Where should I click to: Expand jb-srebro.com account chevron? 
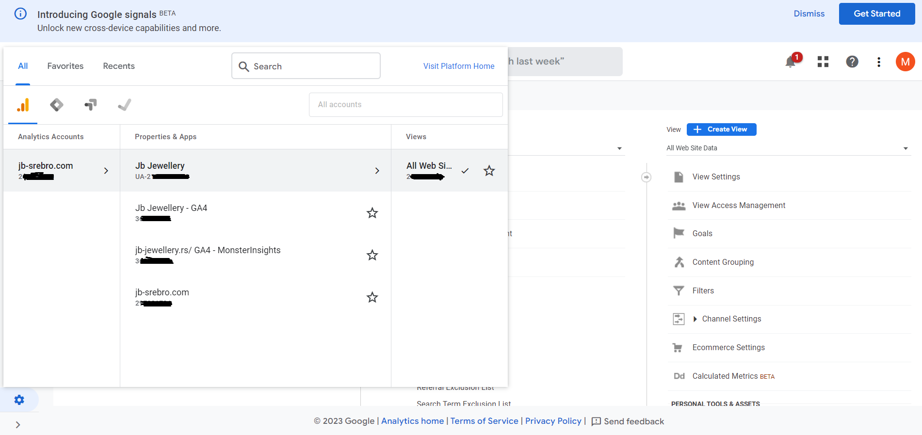106,171
